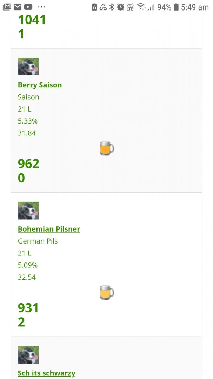Tap the mail envelope notification icon
This screenshot has width=213, height=379.
click(18, 7)
